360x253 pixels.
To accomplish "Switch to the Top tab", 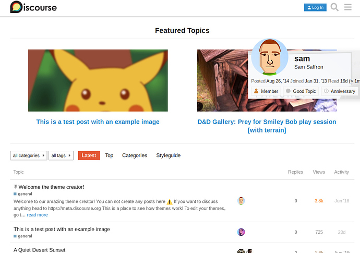I will (x=109, y=155).
